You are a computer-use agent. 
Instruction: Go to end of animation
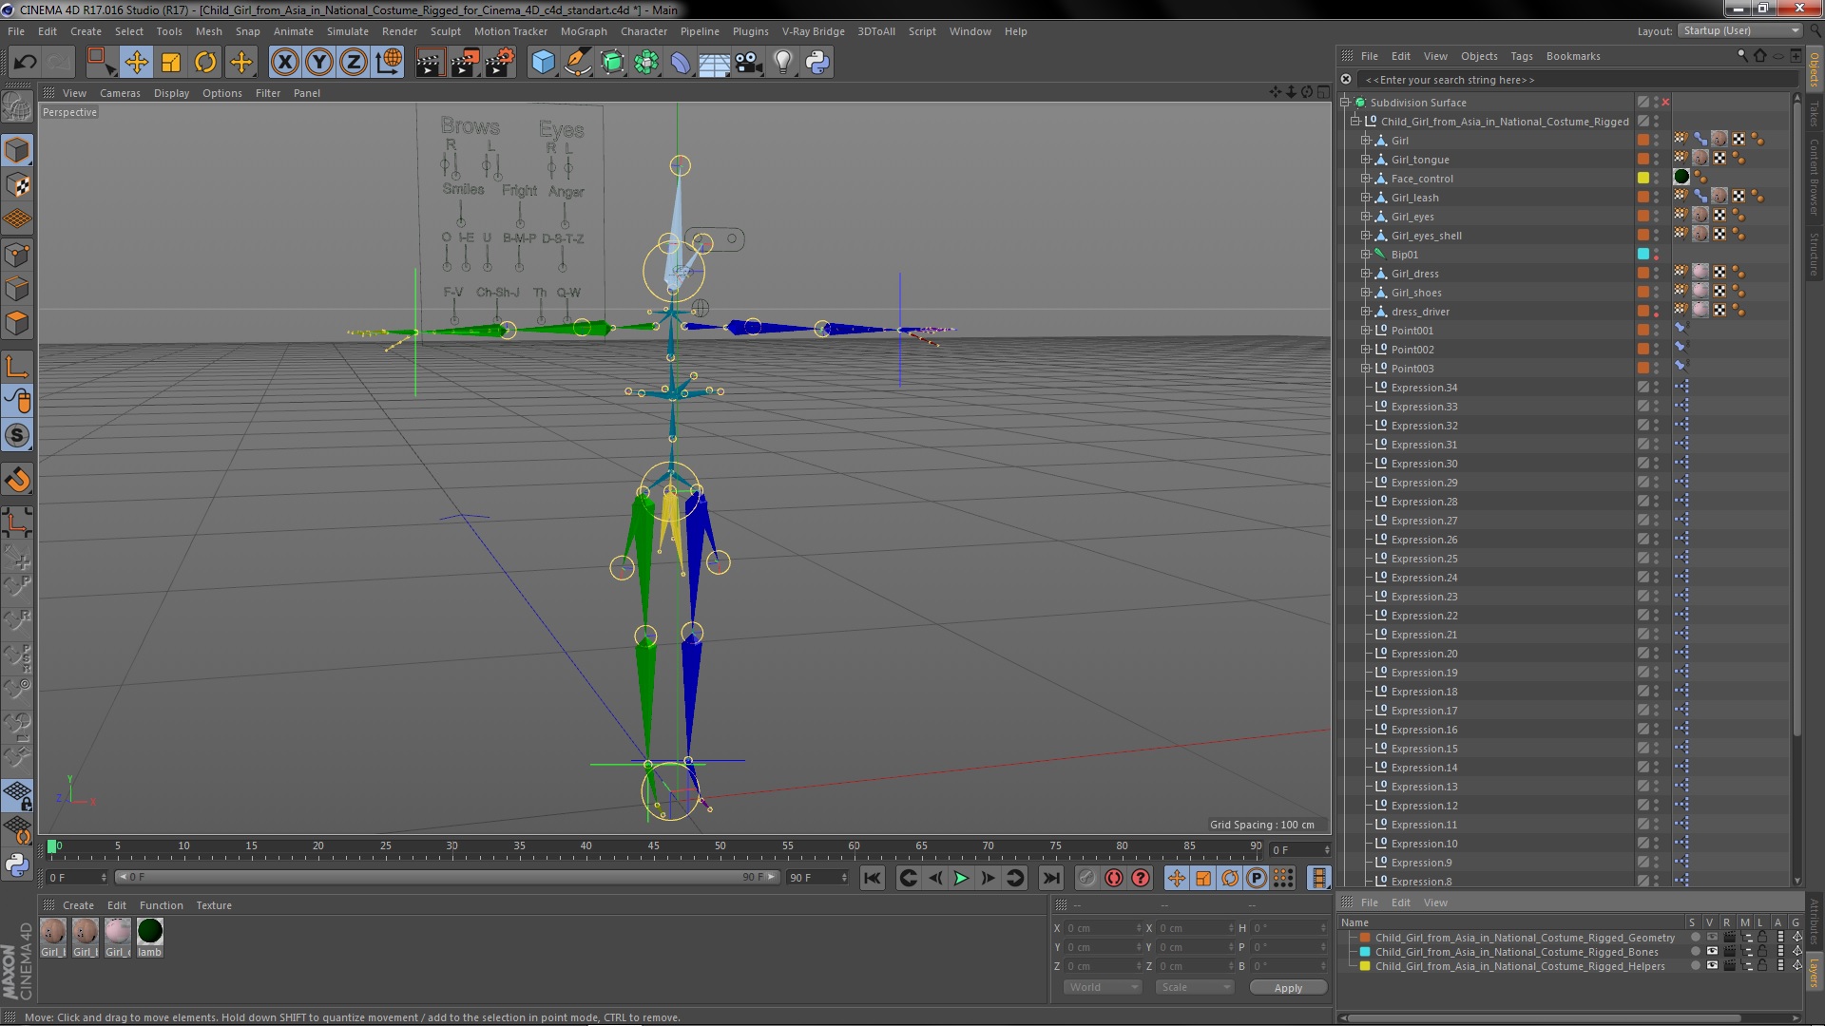tap(1050, 879)
